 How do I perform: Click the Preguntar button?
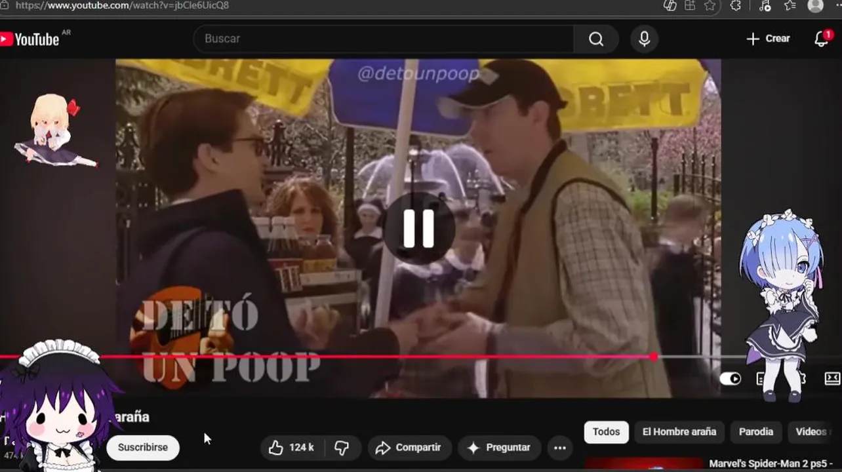click(x=499, y=448)
